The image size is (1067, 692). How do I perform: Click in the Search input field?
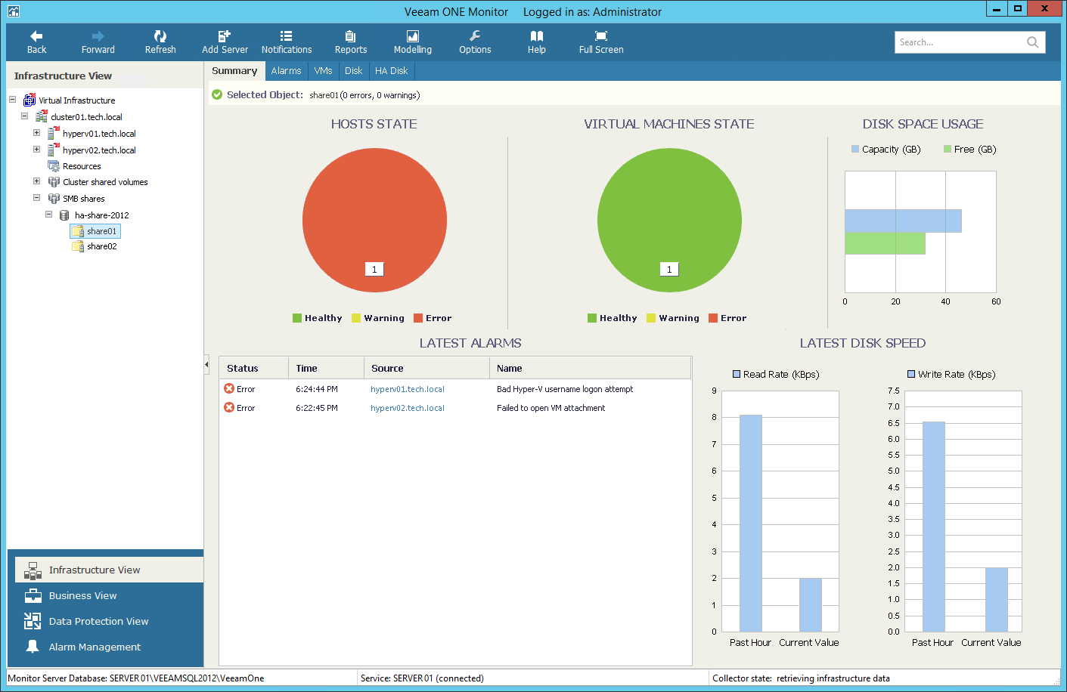pos(959,42)
